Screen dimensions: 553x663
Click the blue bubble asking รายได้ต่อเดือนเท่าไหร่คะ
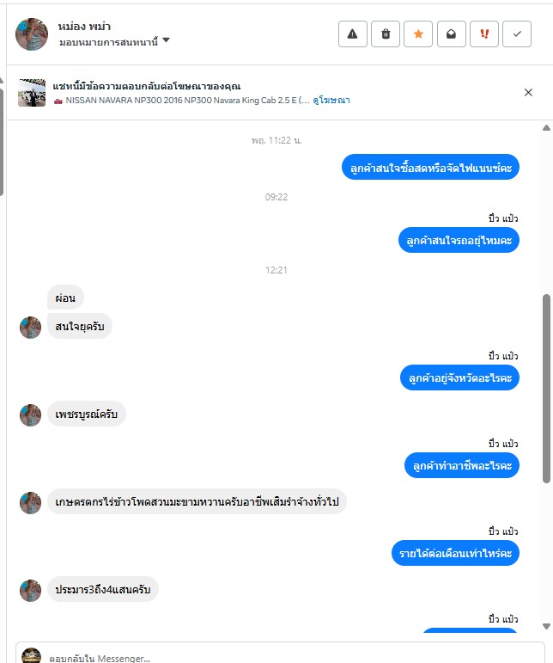[455, 553]
